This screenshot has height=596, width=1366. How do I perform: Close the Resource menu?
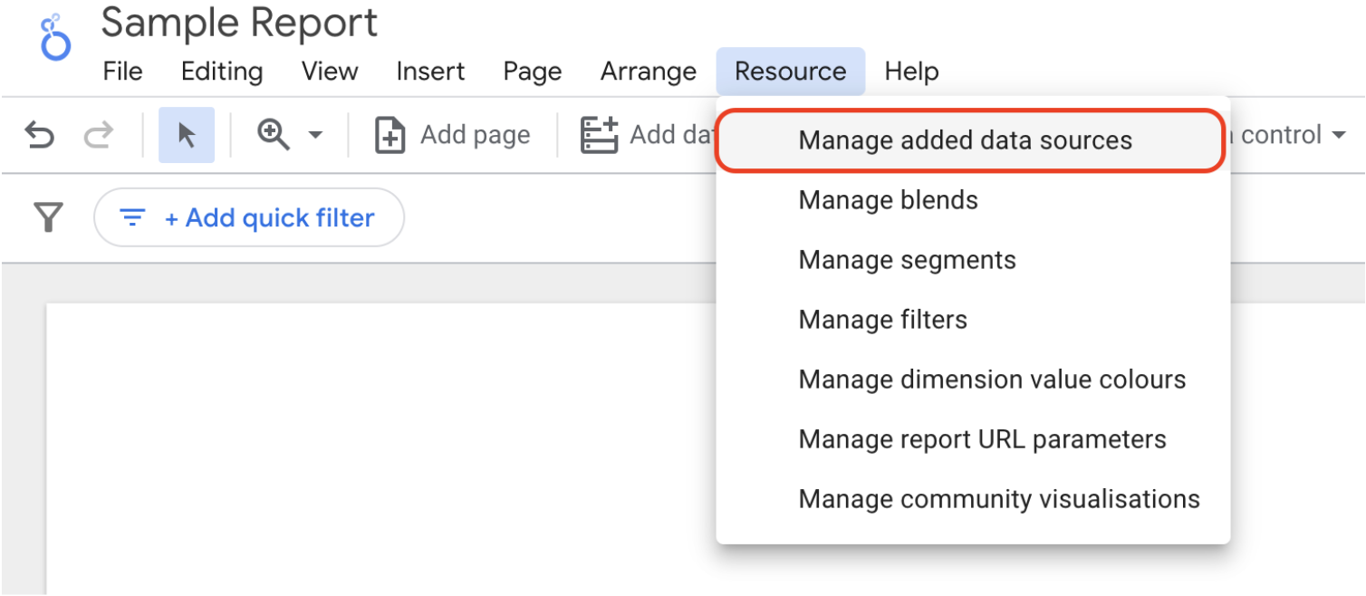click(x=790, y=72)
